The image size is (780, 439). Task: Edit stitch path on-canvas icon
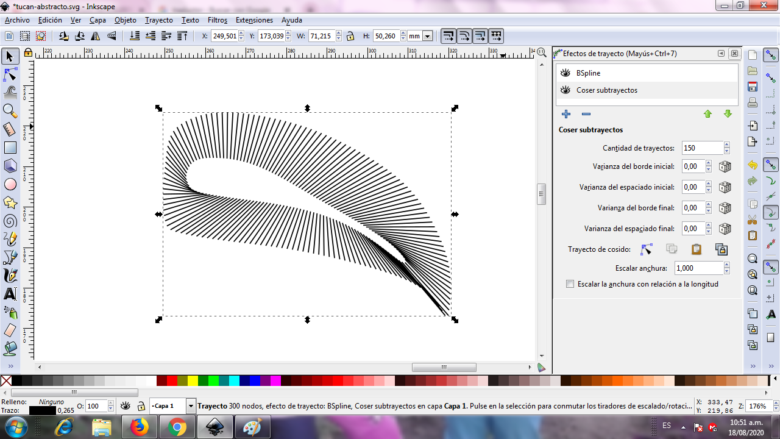(646, 249)
